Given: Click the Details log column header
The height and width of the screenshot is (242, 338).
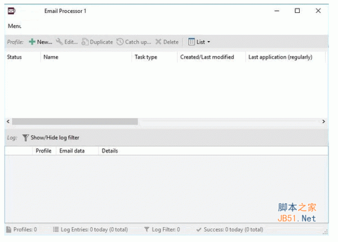Looking at the screenshot, I should point(110,151).
